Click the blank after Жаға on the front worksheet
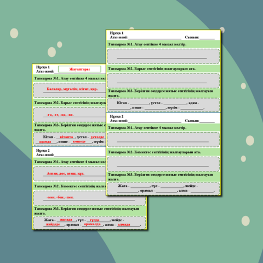This screenshot has width=263, height=263. click(x=140, y=187)
